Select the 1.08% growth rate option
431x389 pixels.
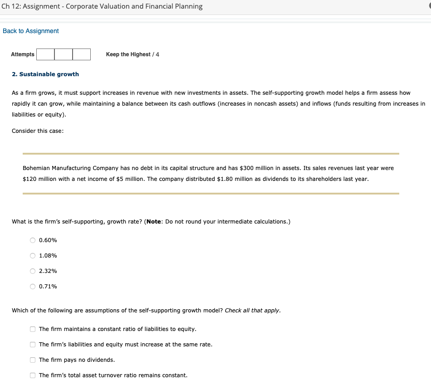(32, 256)
